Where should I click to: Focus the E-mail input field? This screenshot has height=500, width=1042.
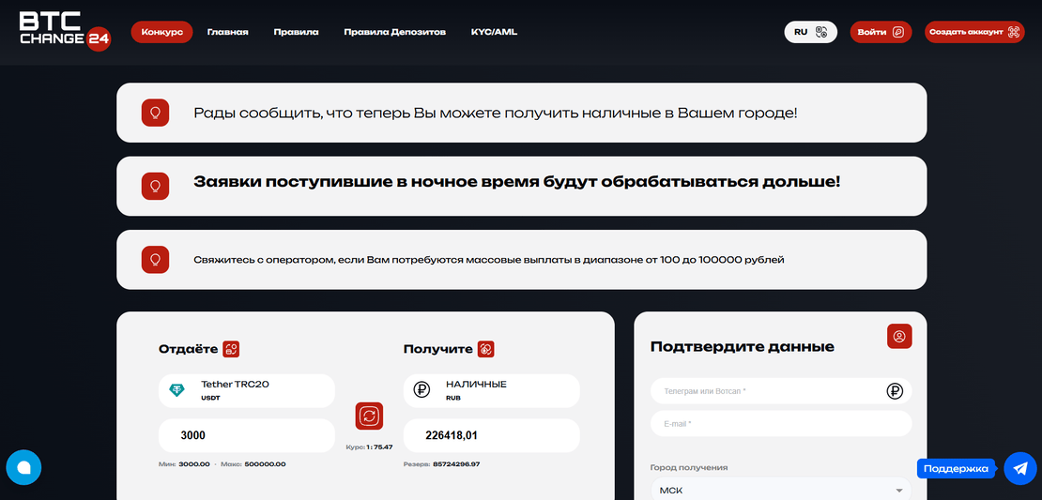pyautogui.click(x=780, y=424)
